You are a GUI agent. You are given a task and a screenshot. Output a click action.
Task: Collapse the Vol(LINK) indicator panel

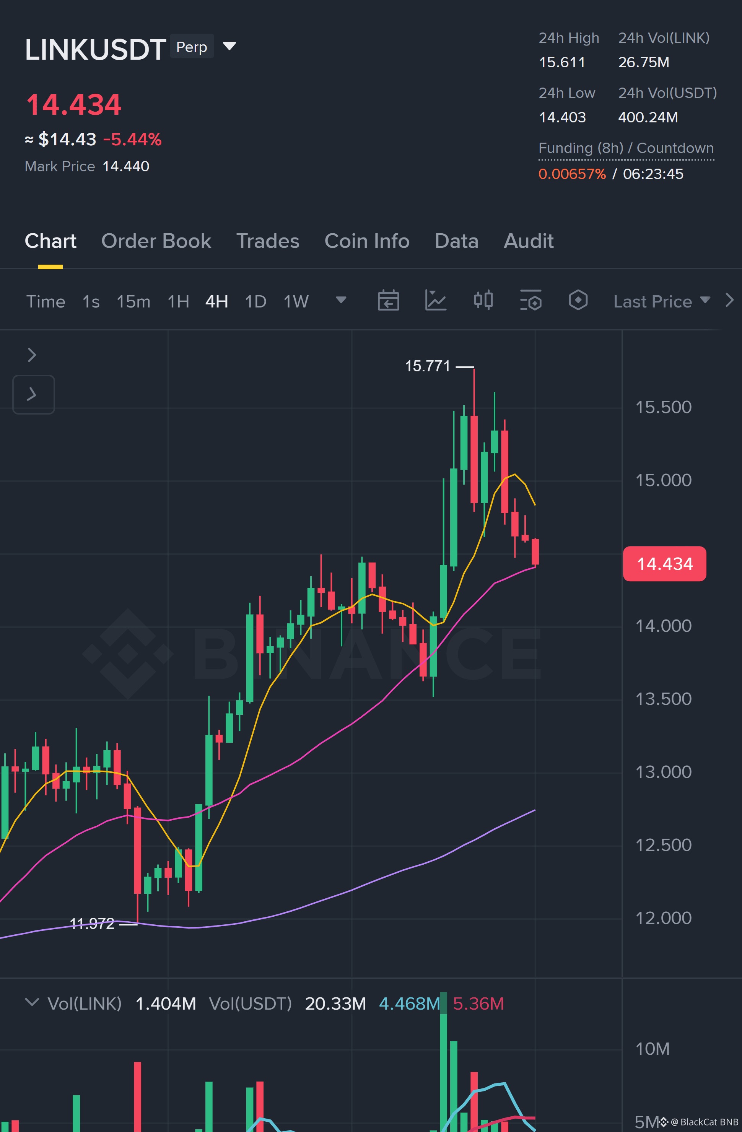coord(32,1002)
